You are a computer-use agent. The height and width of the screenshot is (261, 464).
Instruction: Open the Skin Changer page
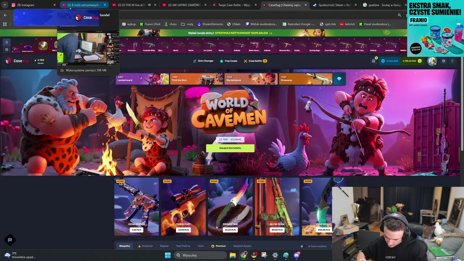(x=203, y=61)
